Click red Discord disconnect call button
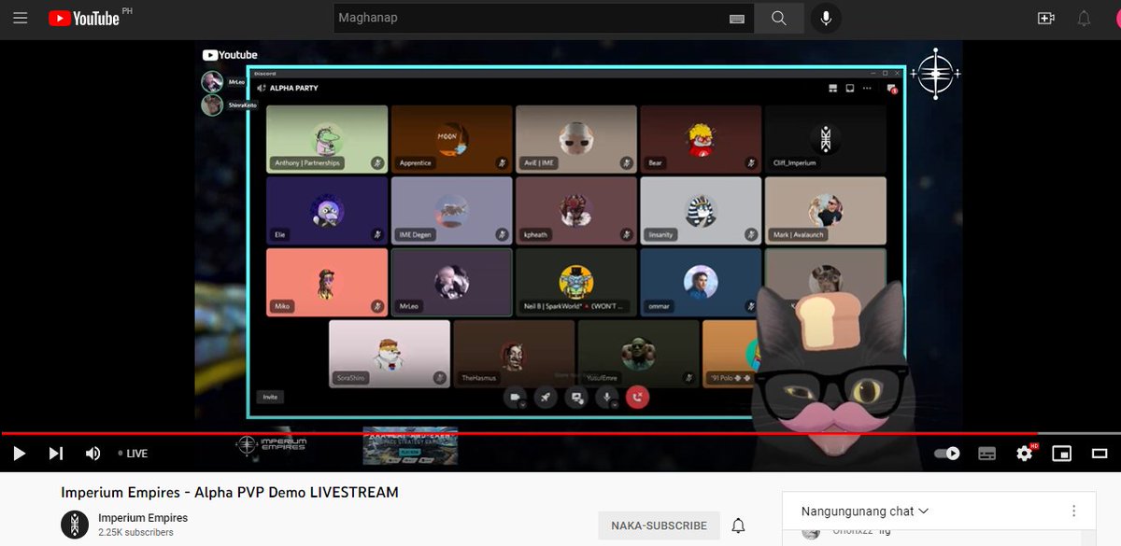This screenshot has height=546, width=1121. (x=637, y=398)
